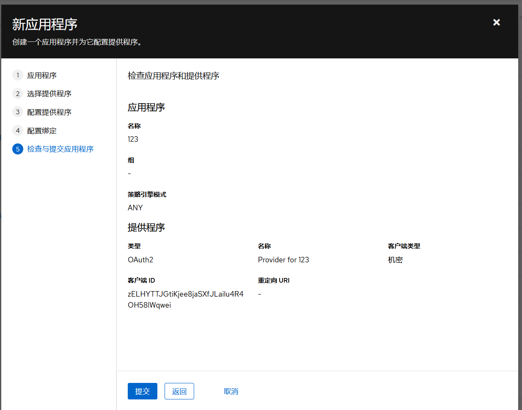Screen dimensions: 522x410
Task: Click the 策略引擎模式 label
Action: click(147, 195)
